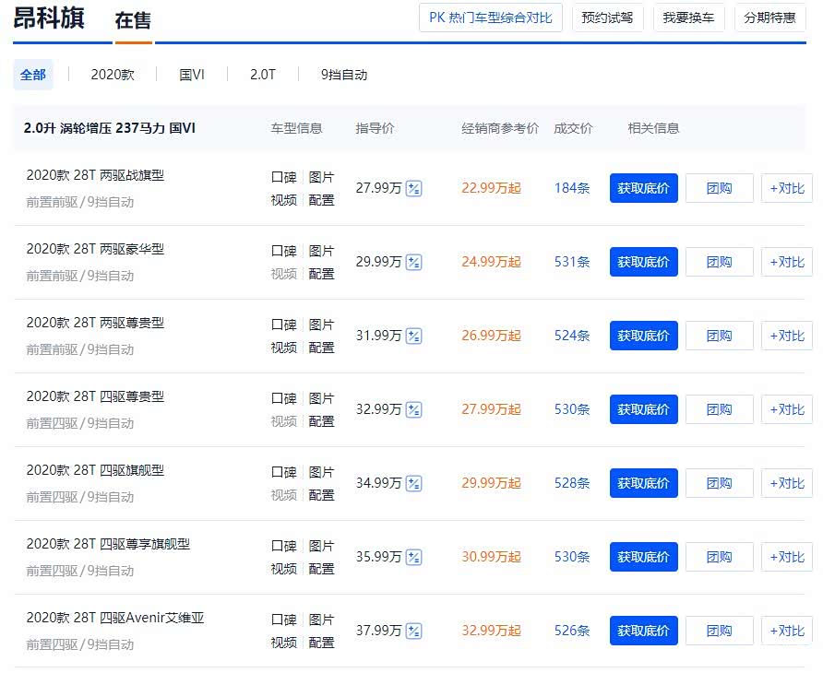Image resolution: width=823 pixels, height=673 pixels.
Task: Get lowest price for 两驱尊贵型
Action: point(643,336)
